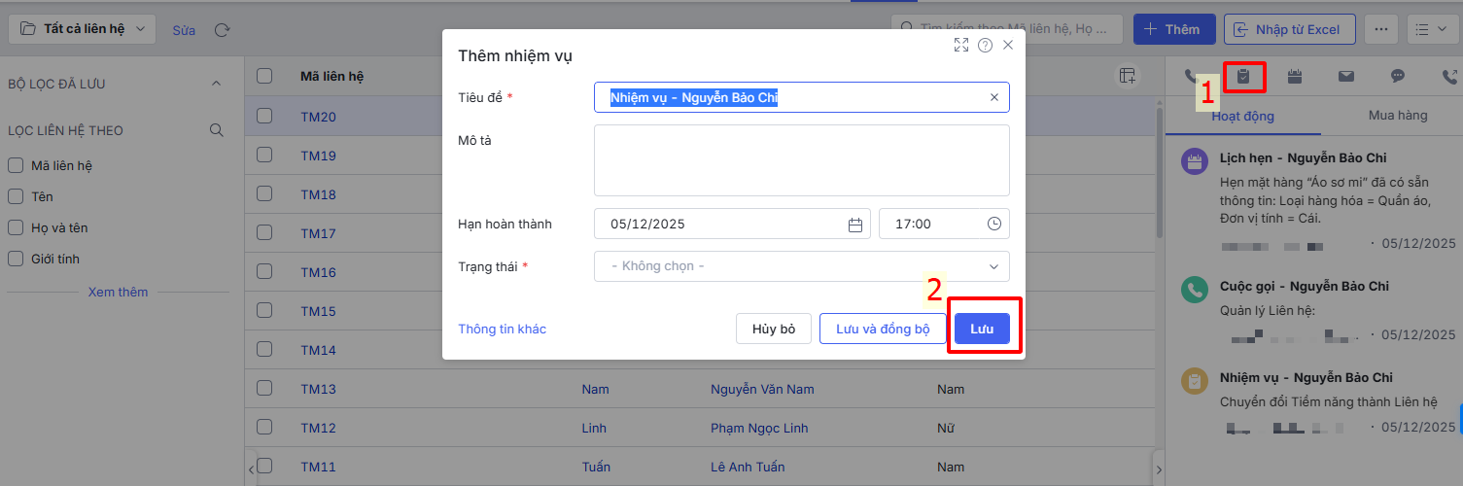Viewport: 1463px width, 486px height.
Task: Click the Thông tin khác link
Action: (x=502, y=330)
